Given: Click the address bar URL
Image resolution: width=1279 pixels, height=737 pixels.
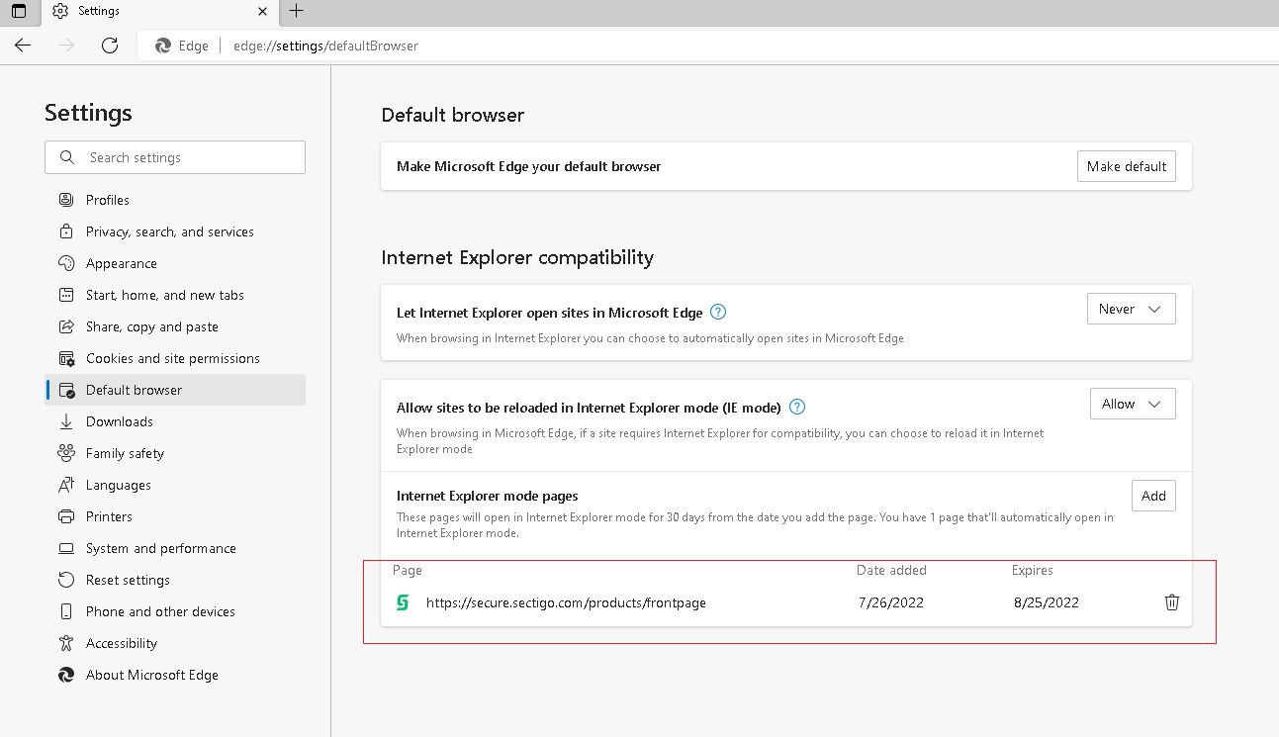Looking at the screenshot, I should 325,46.
